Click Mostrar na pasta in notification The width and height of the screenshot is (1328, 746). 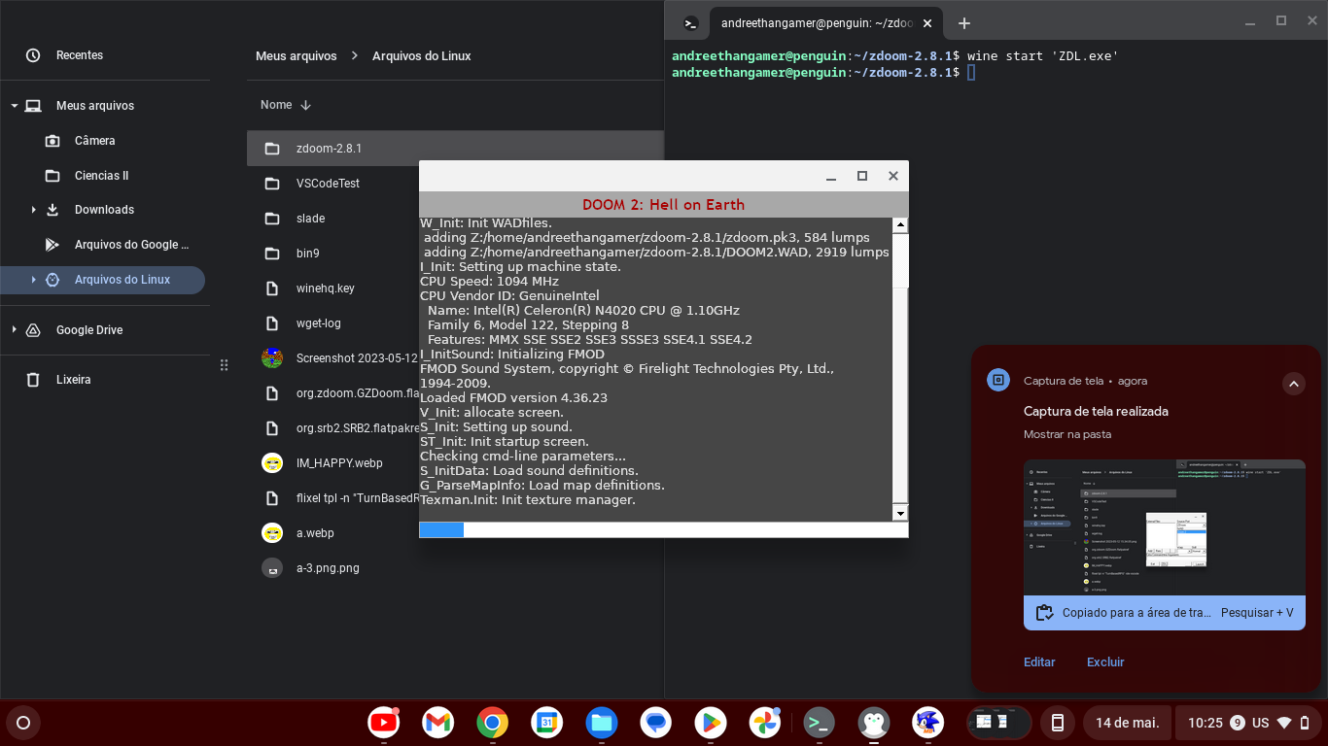click(x=1067, y=434)
